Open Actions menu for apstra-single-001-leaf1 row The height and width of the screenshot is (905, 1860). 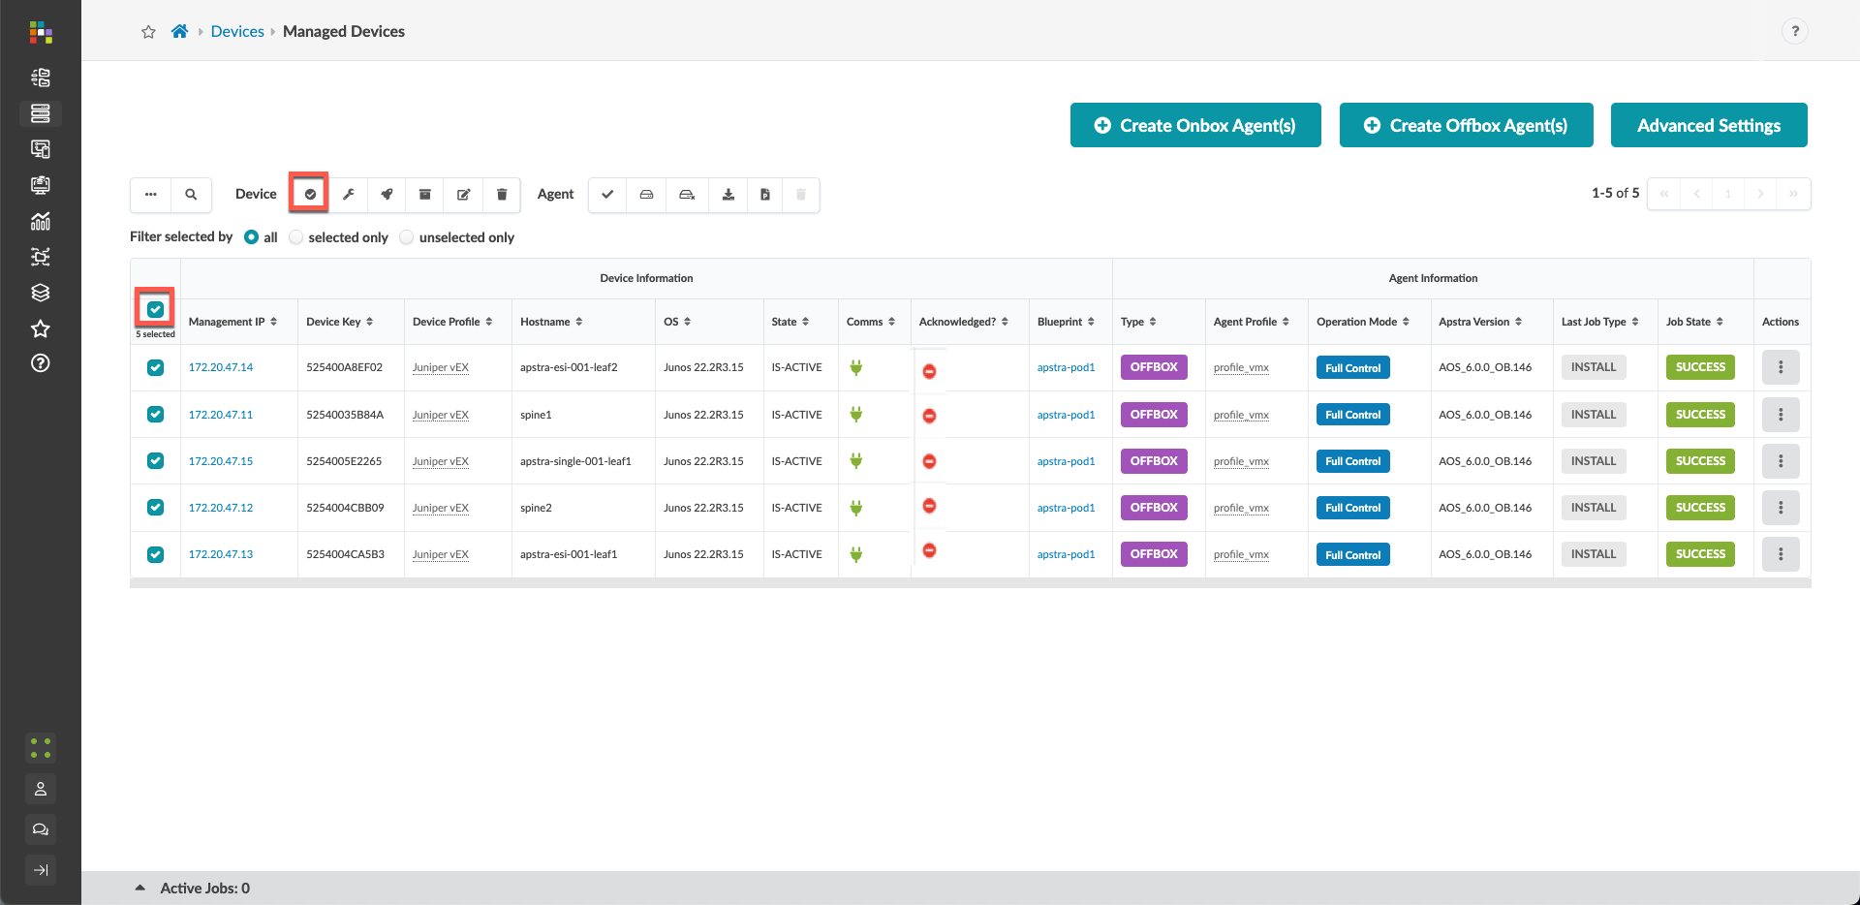1781,461
